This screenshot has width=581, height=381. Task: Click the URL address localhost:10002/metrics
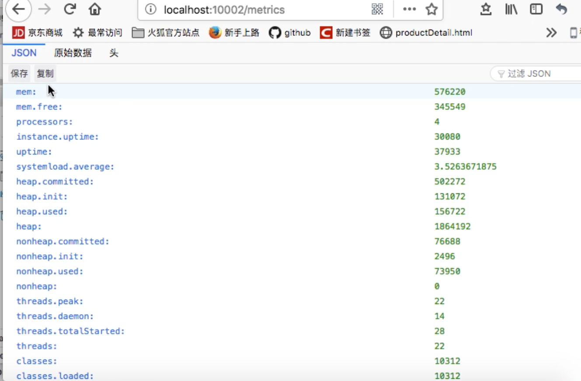pyautogui.click(x=224, y=10)
